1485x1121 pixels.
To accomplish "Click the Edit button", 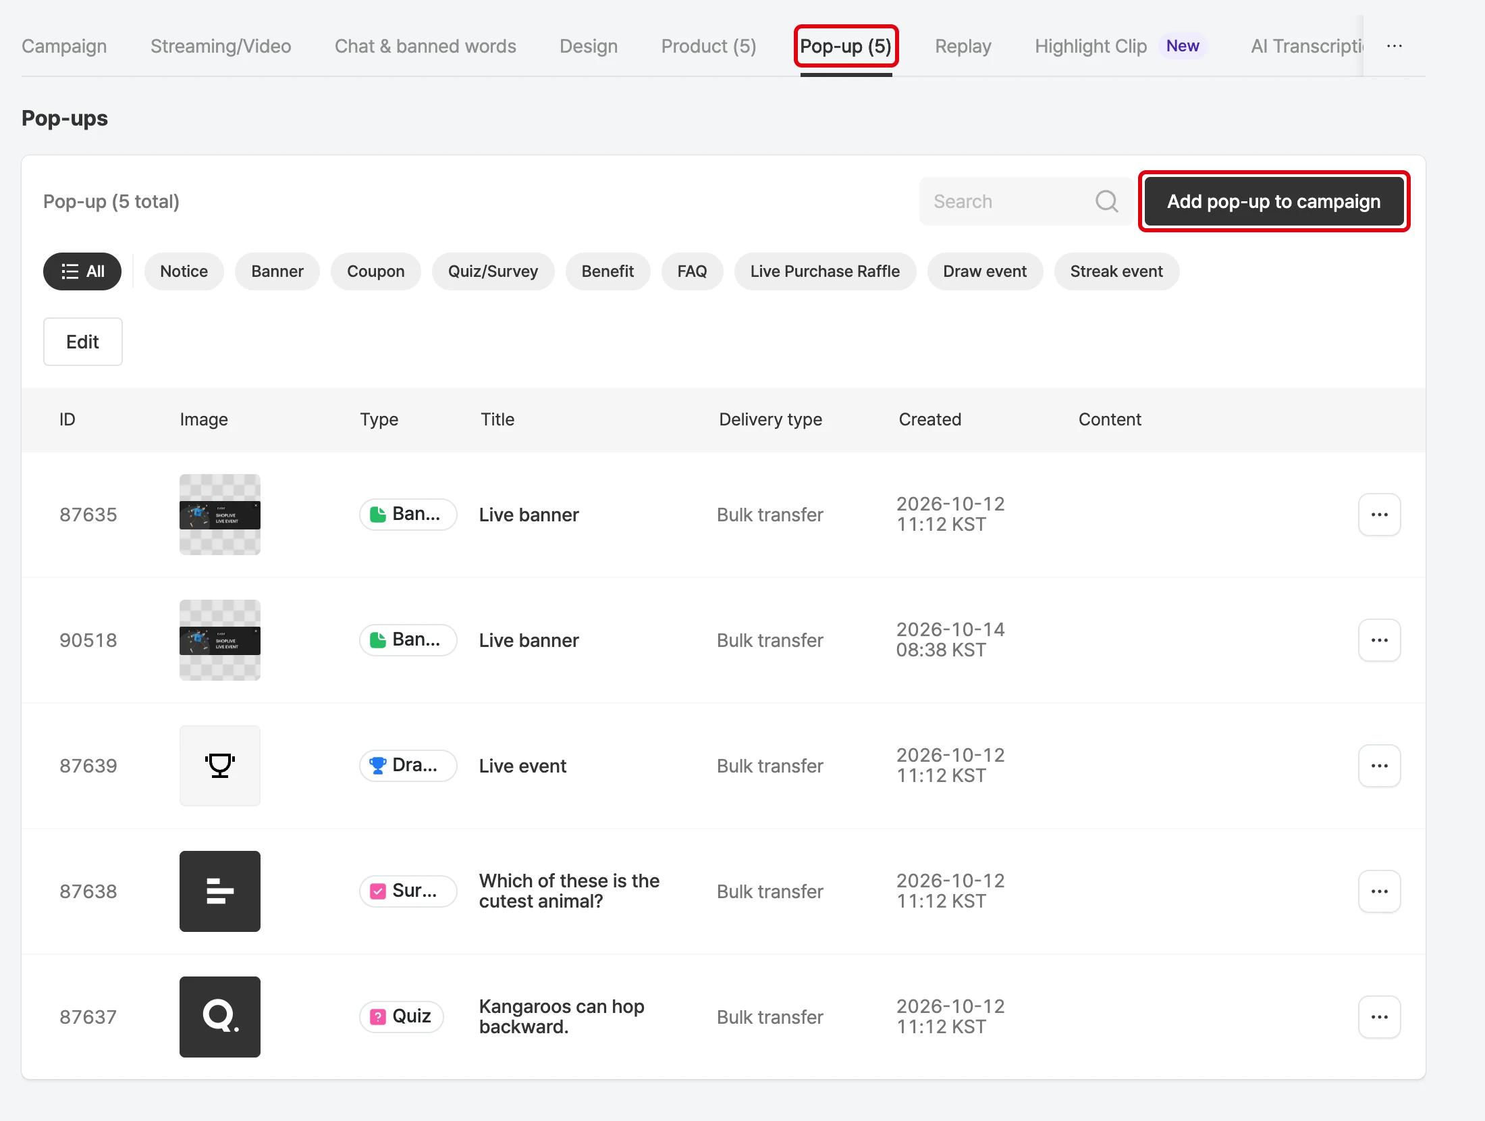I will (83, 342).
